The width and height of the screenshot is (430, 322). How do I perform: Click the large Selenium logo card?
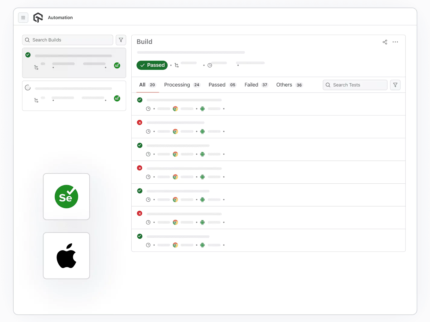point(66,197)
